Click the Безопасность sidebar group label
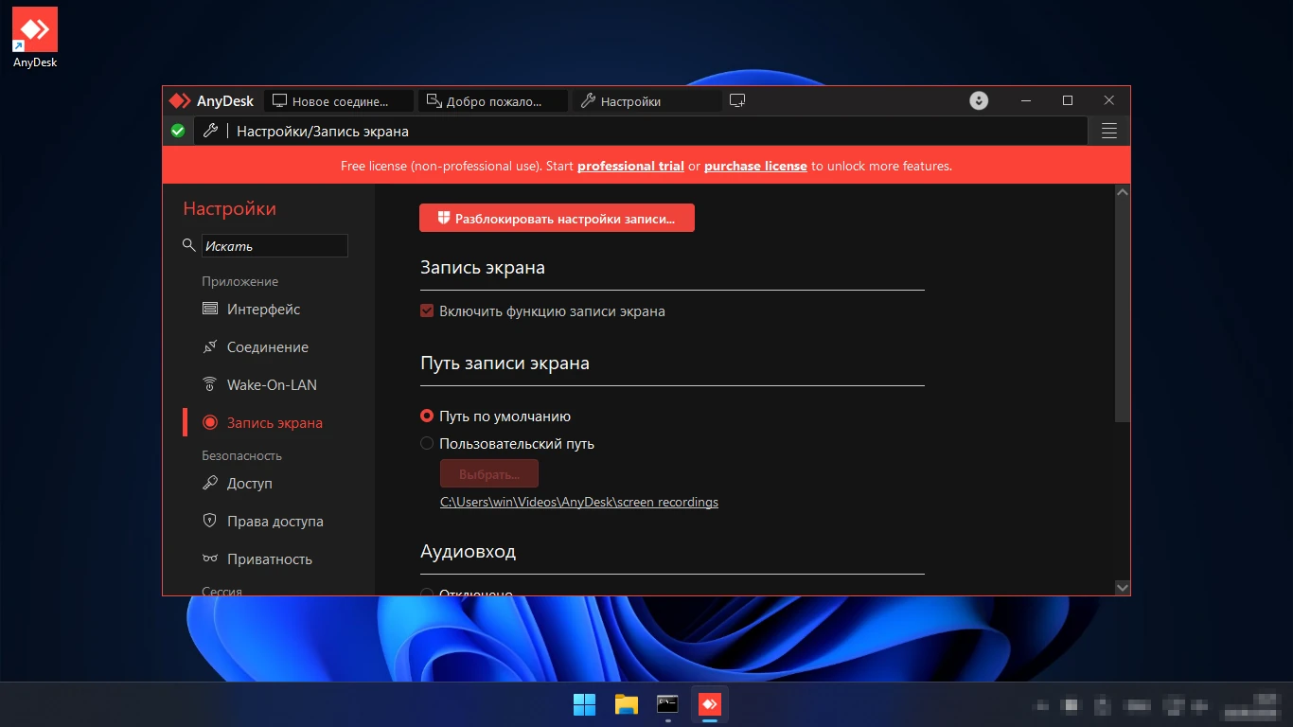1293x727 pixels. [242, 455]
